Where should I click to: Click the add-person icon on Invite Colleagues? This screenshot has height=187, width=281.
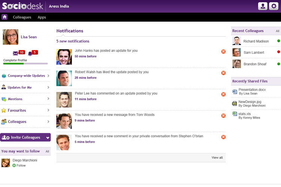tap(5, 137)
